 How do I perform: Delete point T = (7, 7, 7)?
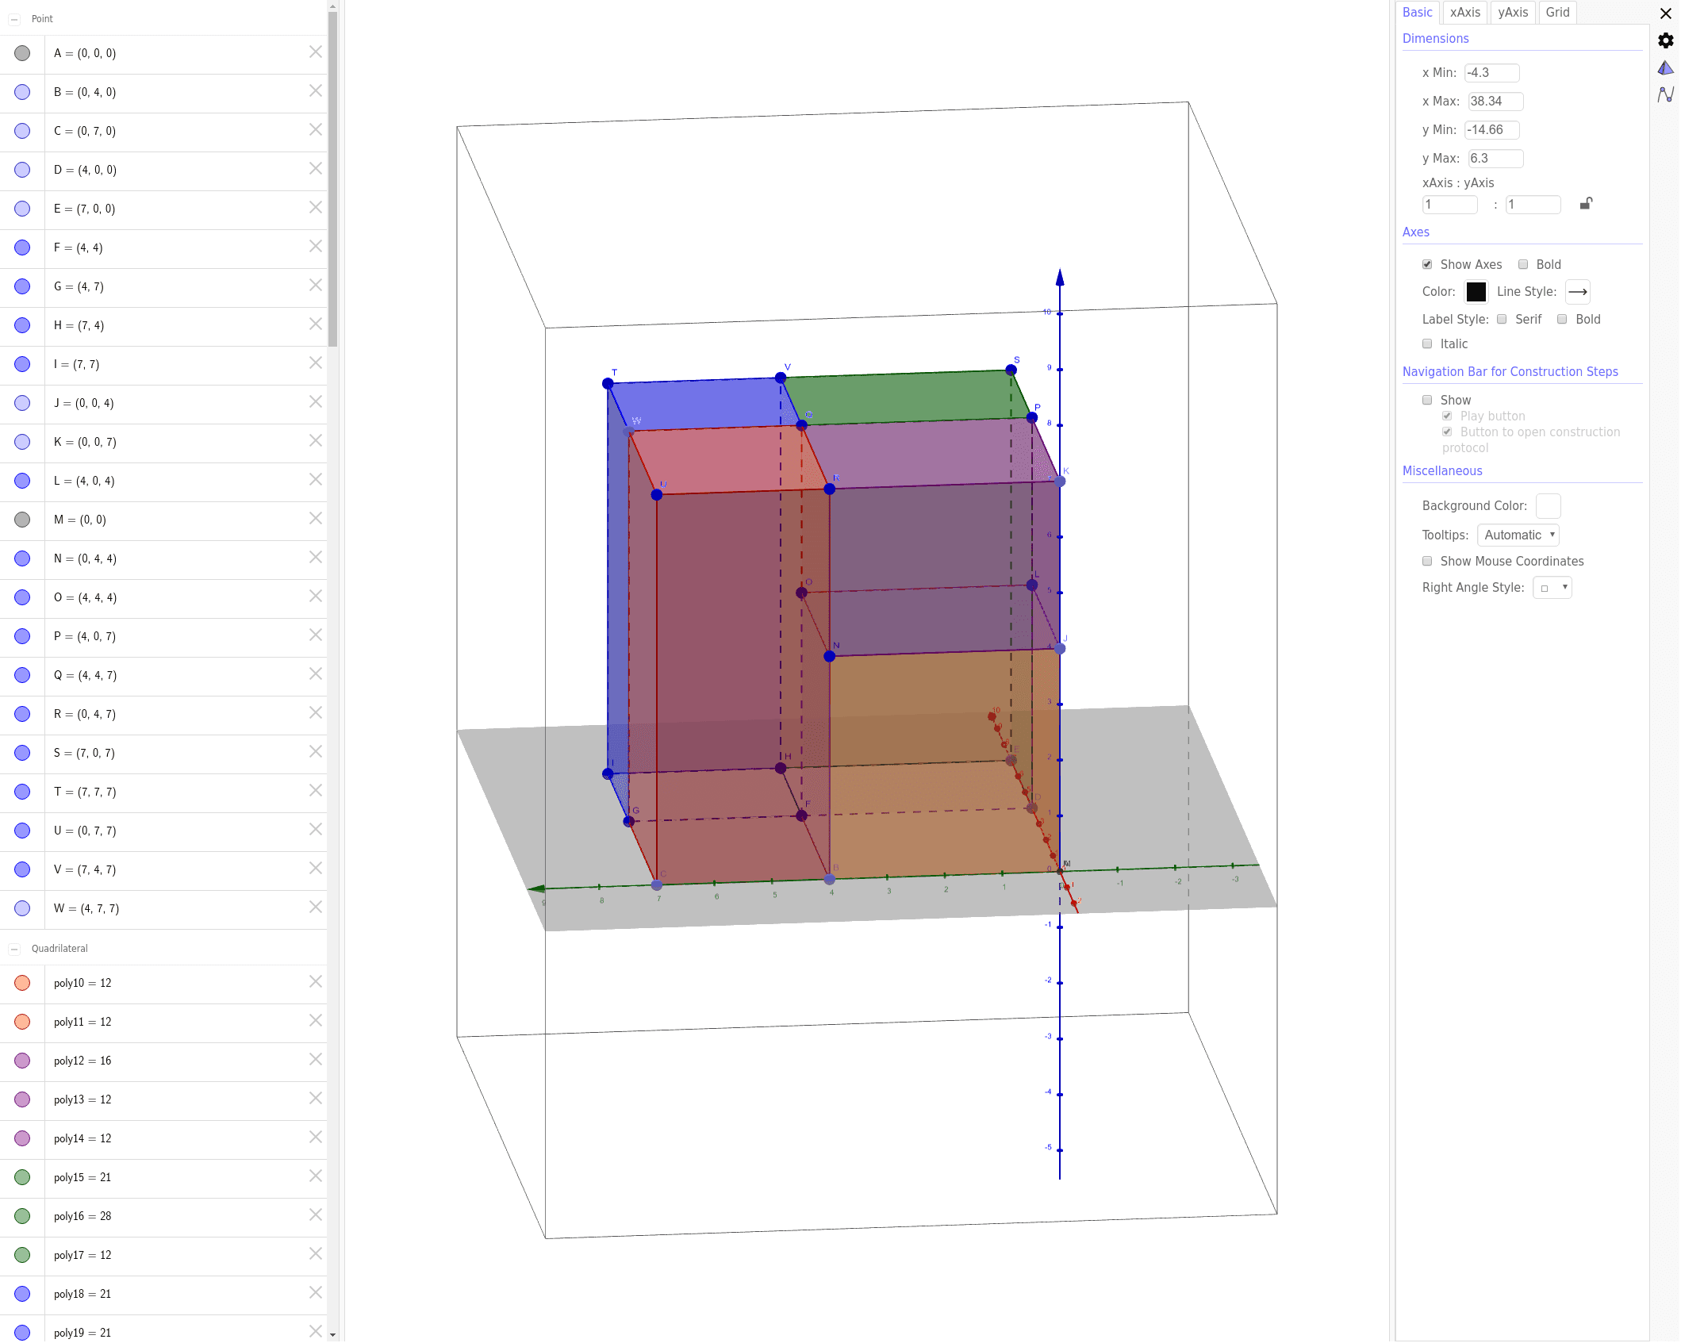pos(315,791)
